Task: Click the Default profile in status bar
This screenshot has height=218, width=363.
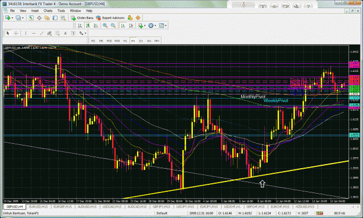Action: pos(161,213)
